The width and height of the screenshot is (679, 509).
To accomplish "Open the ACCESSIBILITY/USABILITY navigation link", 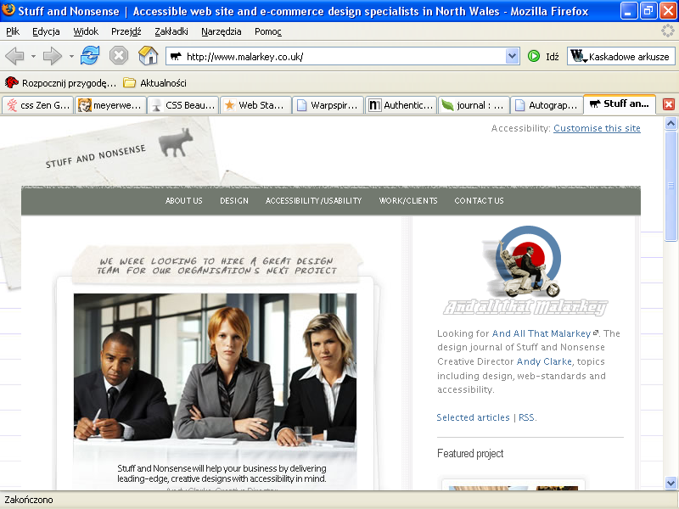I will point(313,200).
